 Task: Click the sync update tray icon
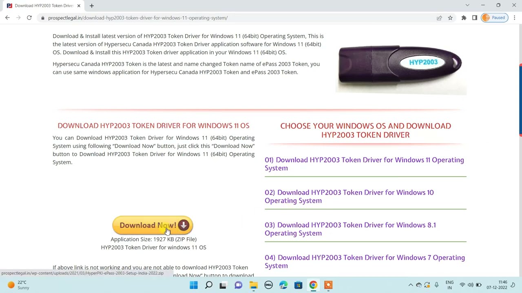[427, 285]
